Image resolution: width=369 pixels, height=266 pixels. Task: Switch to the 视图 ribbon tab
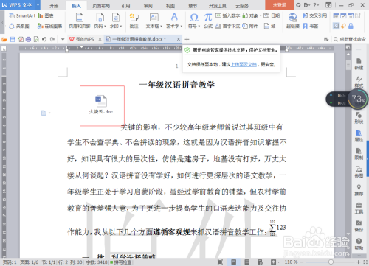point(170,6)
